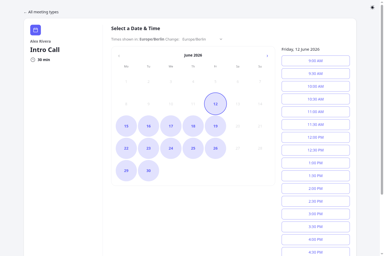
Task: Select June 25 on calendar
Action: click(193, 148)
